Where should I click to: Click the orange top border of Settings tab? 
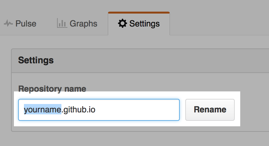[x=139, y=13]
